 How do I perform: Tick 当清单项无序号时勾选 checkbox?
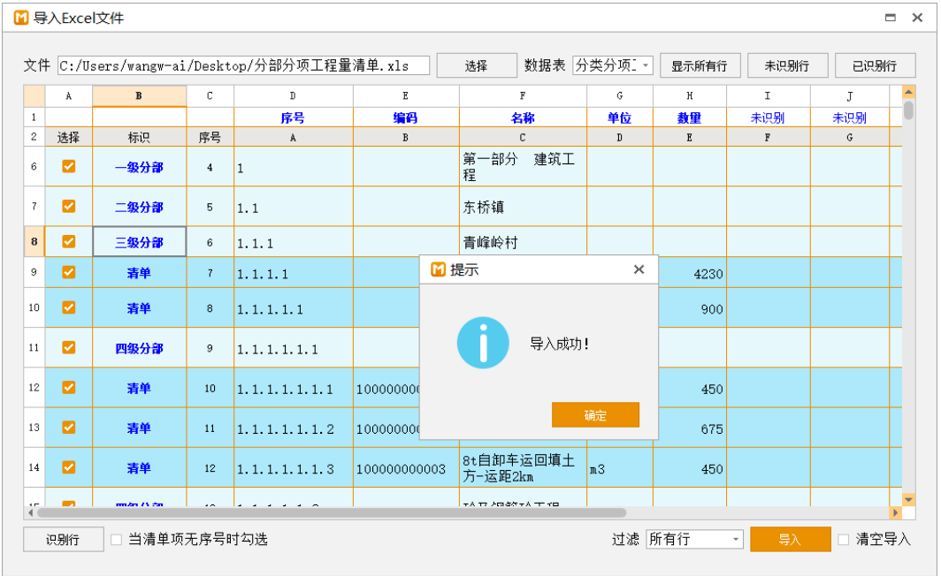(117, 539)
